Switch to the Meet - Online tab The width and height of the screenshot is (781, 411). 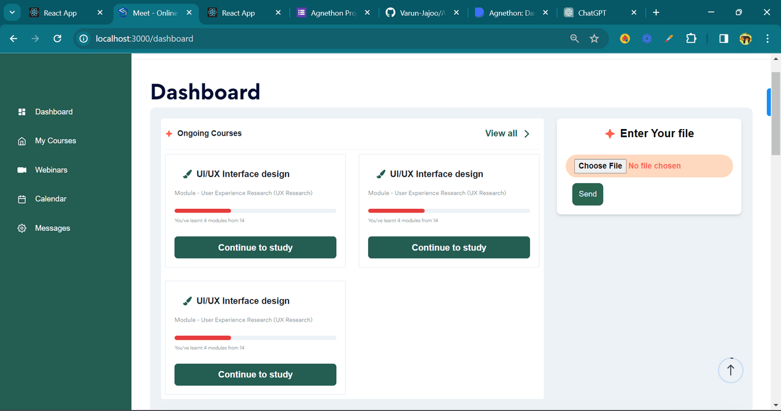[x=155, y=13]
